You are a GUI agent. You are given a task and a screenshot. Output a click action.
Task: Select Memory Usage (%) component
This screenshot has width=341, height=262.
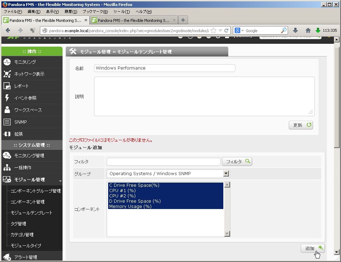pyautogui.click(x=166, y=206)
